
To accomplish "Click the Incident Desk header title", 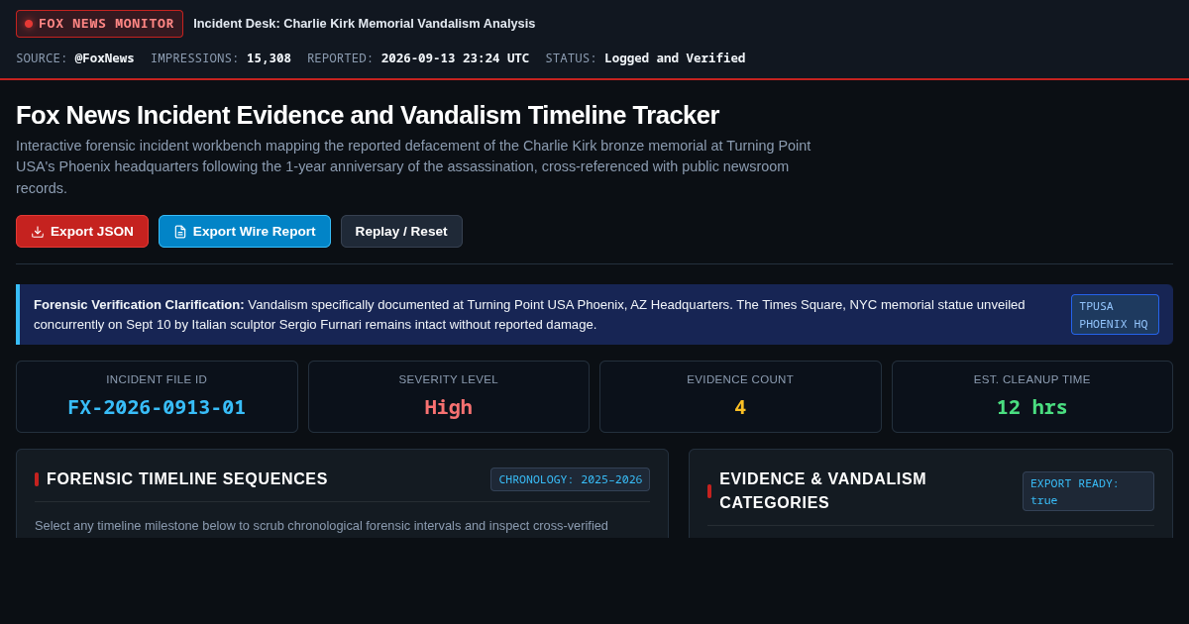I will pos(364,24).
